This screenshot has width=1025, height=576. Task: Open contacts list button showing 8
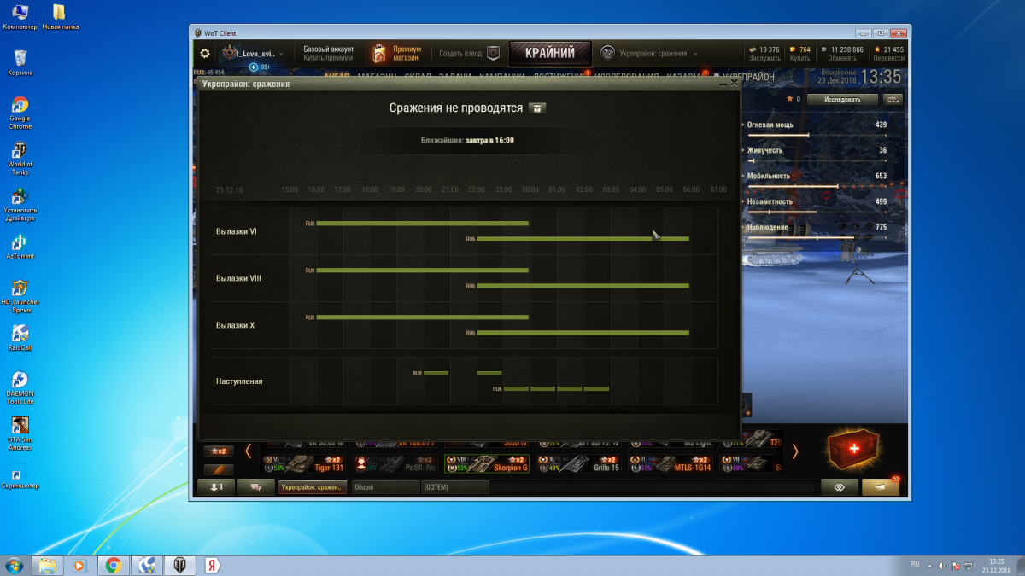click(215, 487)
